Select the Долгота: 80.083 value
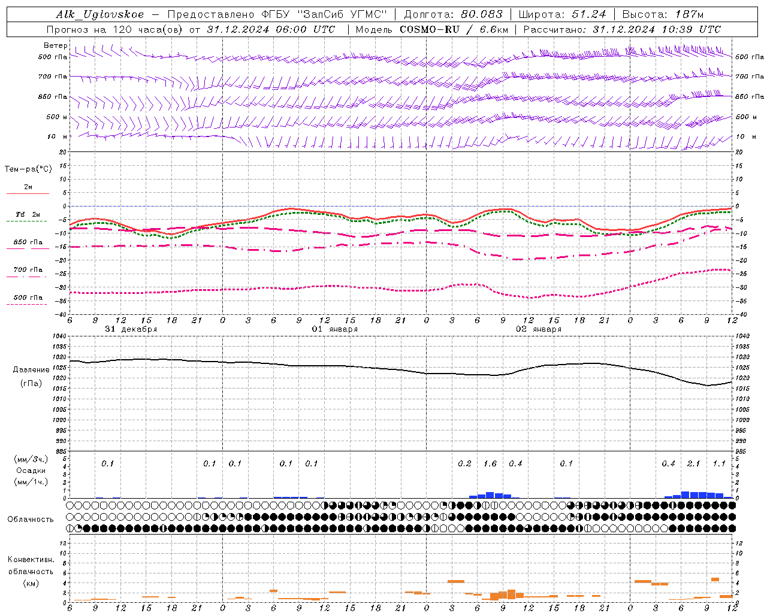This screenshot has height=613, width=767. (454, 14)
